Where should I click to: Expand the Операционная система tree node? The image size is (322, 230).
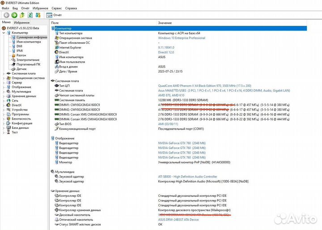click(4, 78)
